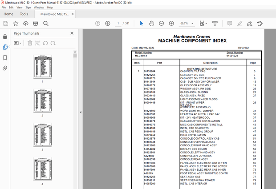This screenshot has height=189, width=276.
Task: Open Attachments paperclip panel
Action: (x=5, y=68)
